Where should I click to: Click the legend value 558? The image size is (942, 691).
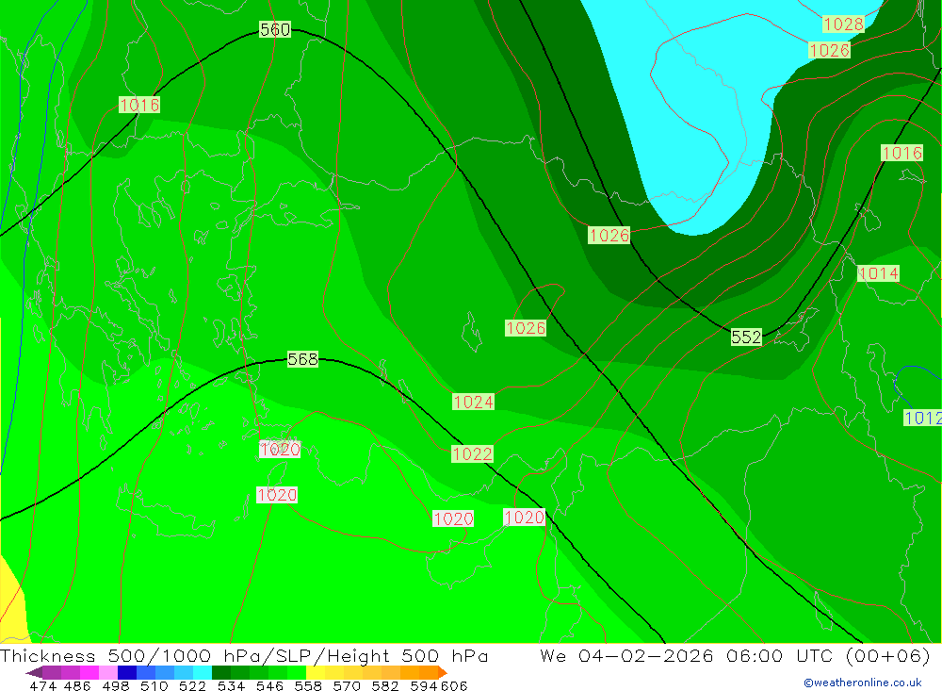pyautogui.click(x=308, y=685)
